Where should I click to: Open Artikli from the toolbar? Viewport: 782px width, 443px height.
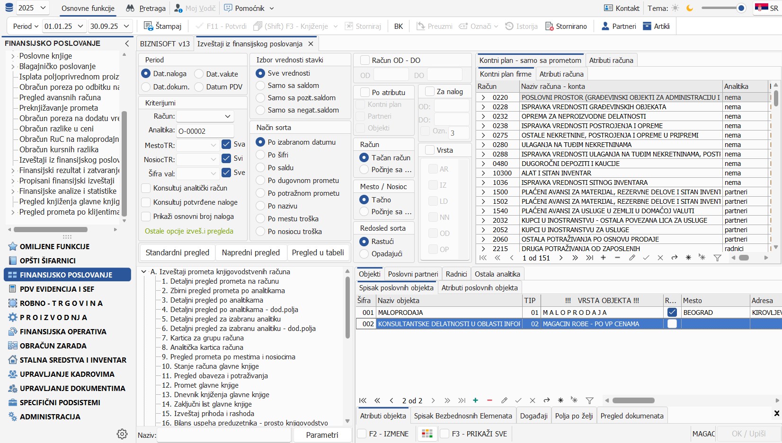(x=656, y=26)
